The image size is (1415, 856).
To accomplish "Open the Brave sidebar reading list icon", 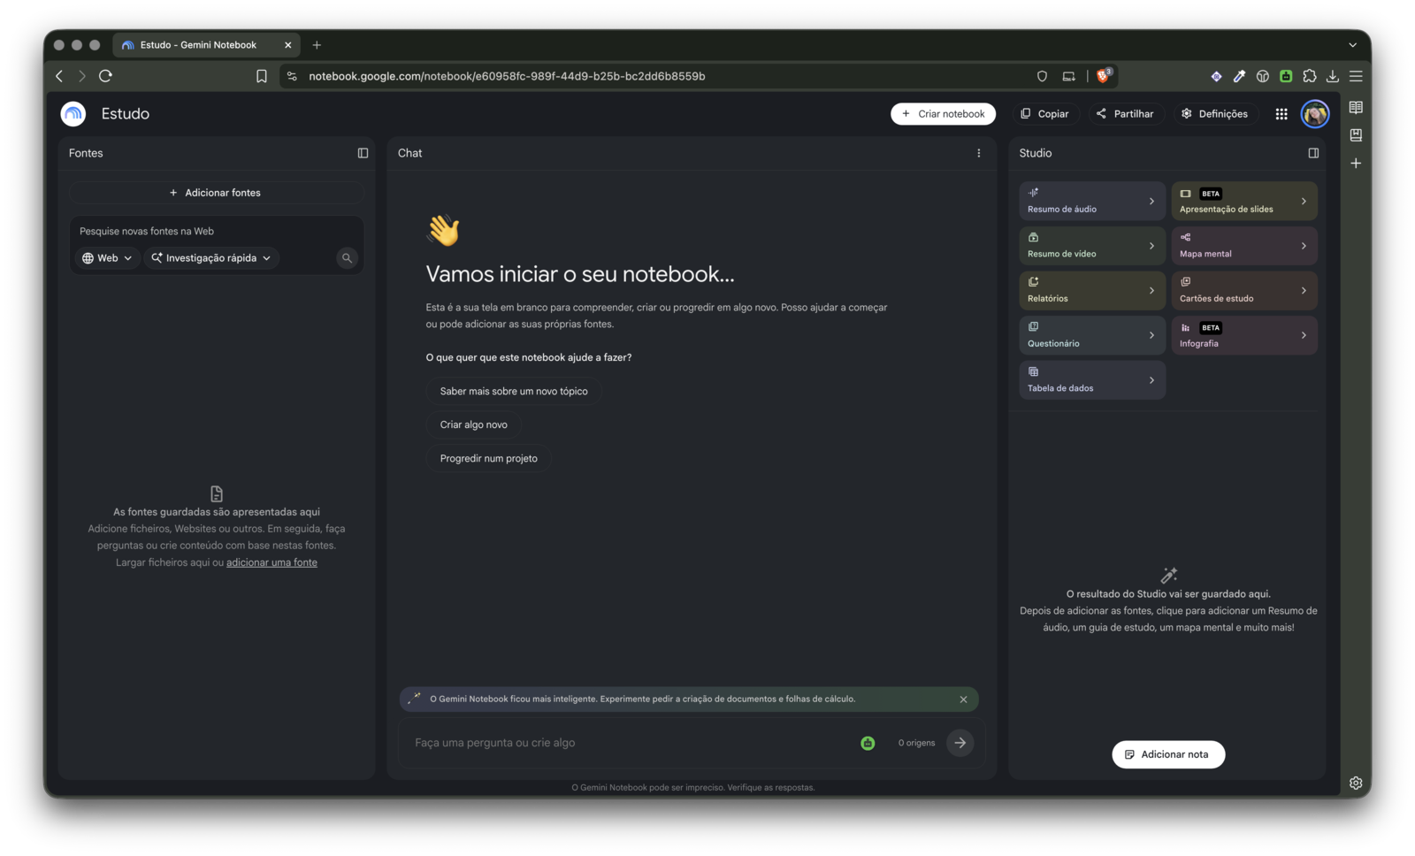I will pos(1356,108).
